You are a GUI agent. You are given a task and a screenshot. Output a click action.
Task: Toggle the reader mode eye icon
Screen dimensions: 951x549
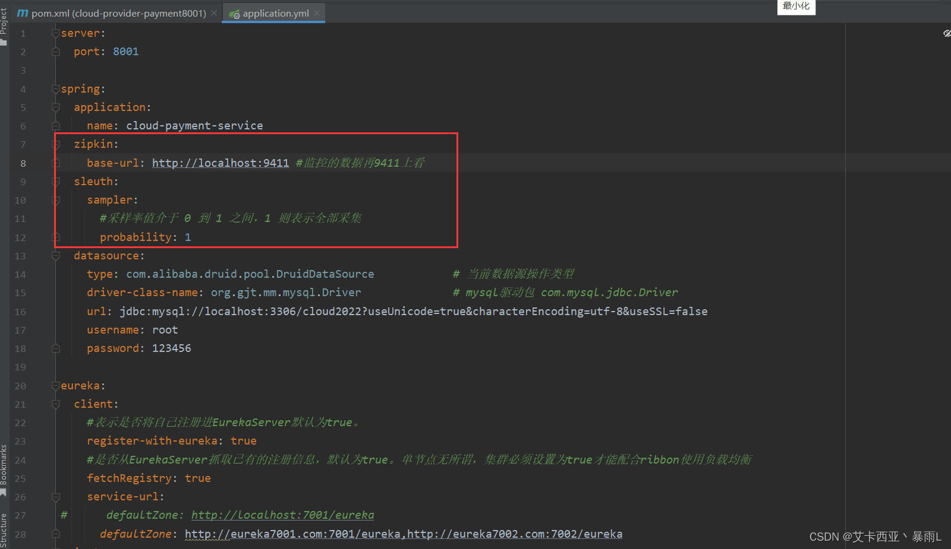(946, 33)
